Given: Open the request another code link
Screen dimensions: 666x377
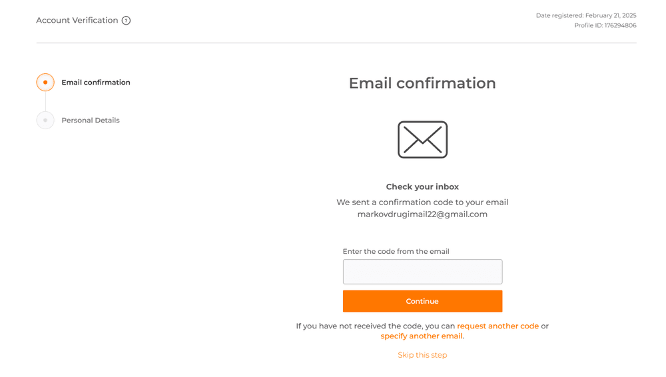Looking at the screenshot, I should pos(498,326).
